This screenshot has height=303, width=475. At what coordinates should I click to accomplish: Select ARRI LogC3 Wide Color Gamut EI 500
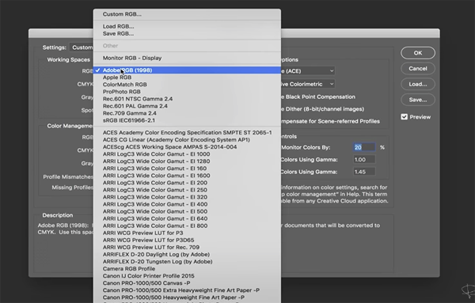point(187,211)
